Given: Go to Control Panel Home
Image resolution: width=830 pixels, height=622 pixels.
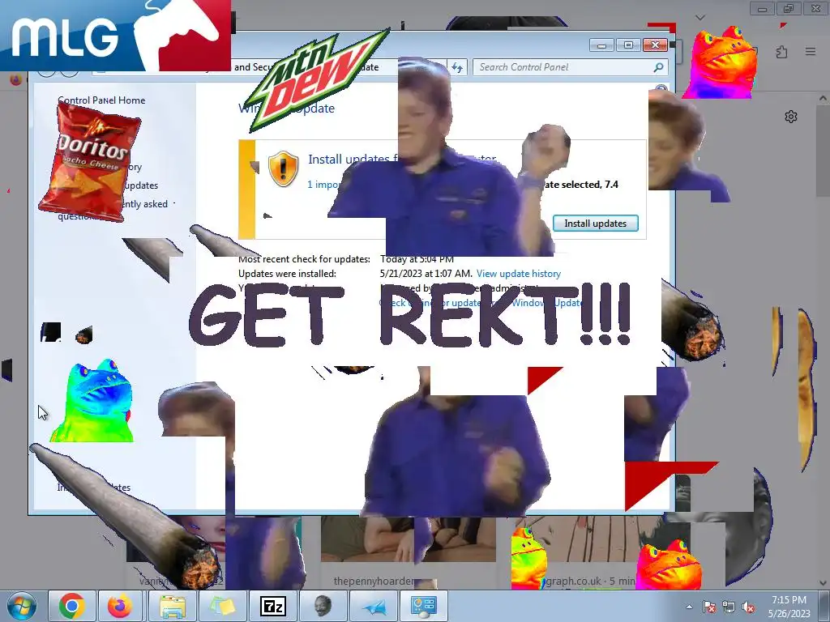Looking at the screenshot, I should pyautogui.click(x=101, y=100).
